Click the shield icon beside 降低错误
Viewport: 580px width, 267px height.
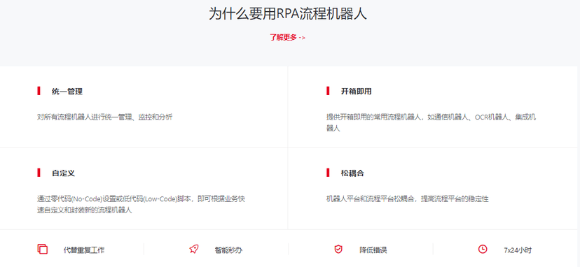point(338,250)
